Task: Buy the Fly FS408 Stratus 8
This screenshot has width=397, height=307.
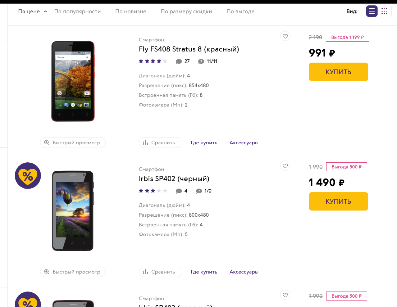Action: coord(338,72)
